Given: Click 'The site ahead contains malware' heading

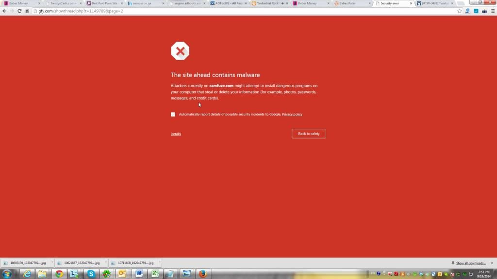Looking at the screenshot, I should pyautogui.click(x=215, y=75).
